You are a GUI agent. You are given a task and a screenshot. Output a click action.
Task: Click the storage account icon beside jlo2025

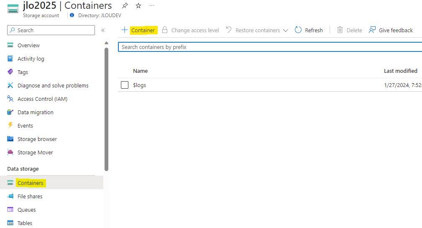[13, 9]
